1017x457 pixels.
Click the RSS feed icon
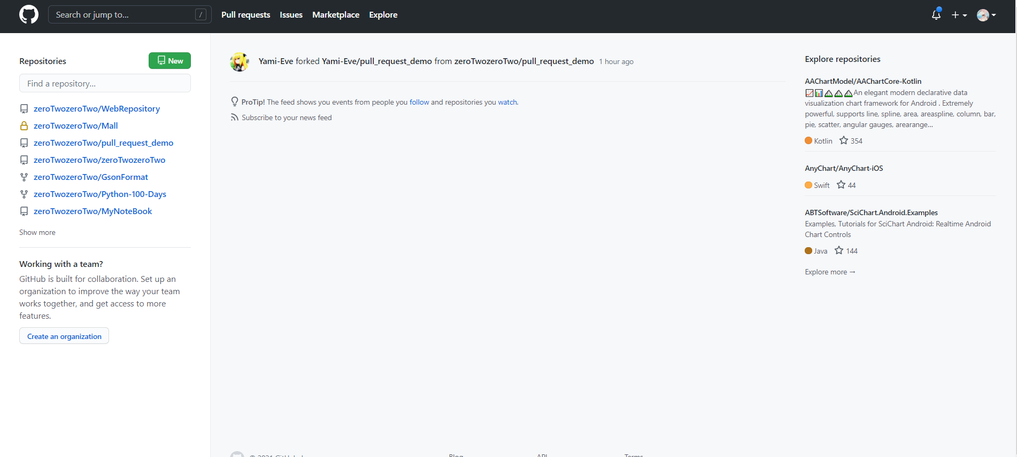[x=234, y=117]
